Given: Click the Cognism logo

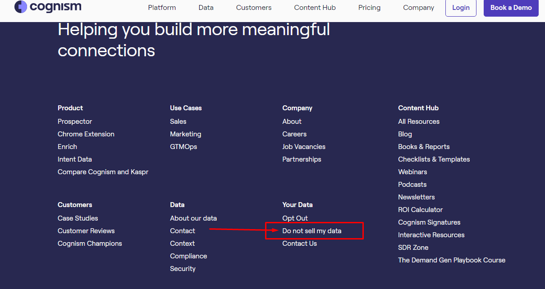Looking at the screenshot, I should (x=48, y=7).
